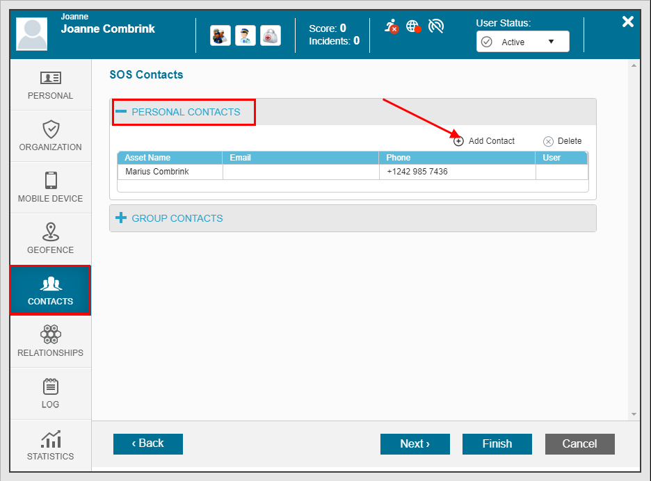Image resolution: width=651 pixels, height=481 pixels.
Task: Open the User Status dropdown
Action: 522,42
